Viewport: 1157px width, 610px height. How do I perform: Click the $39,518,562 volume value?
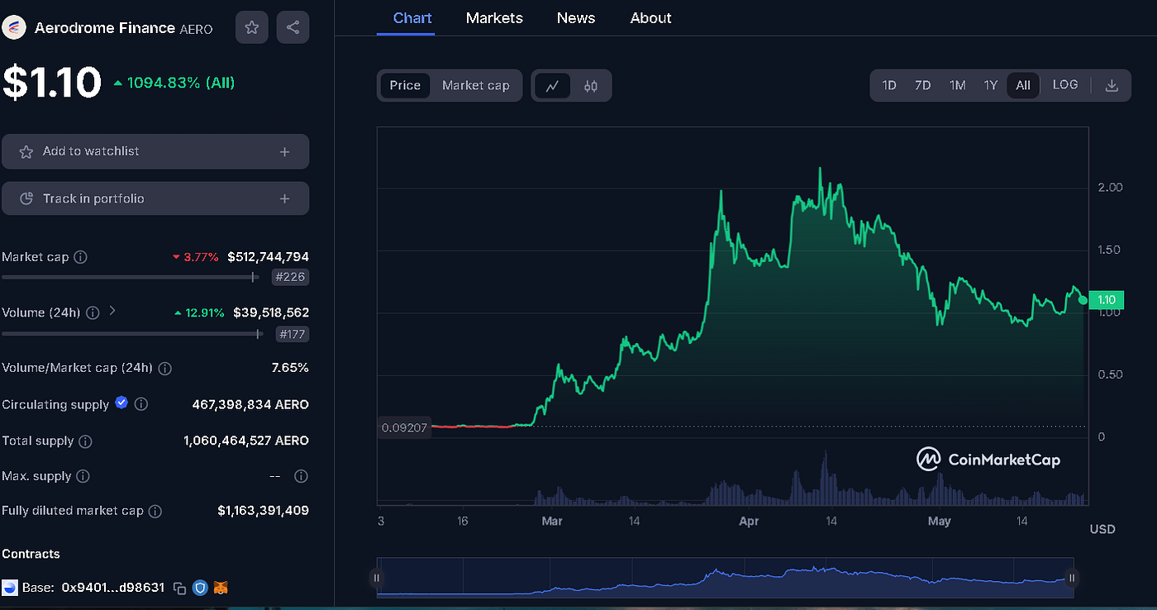271,312
